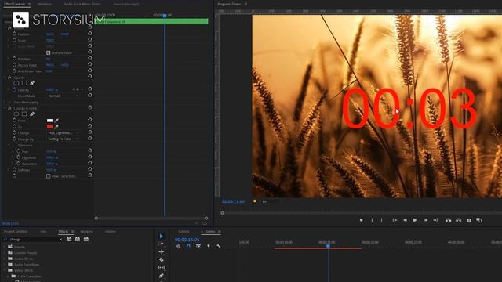Click the To red color swatch
Screen dimensions: 502x282
pyautogui.click(x=49, y=127)
